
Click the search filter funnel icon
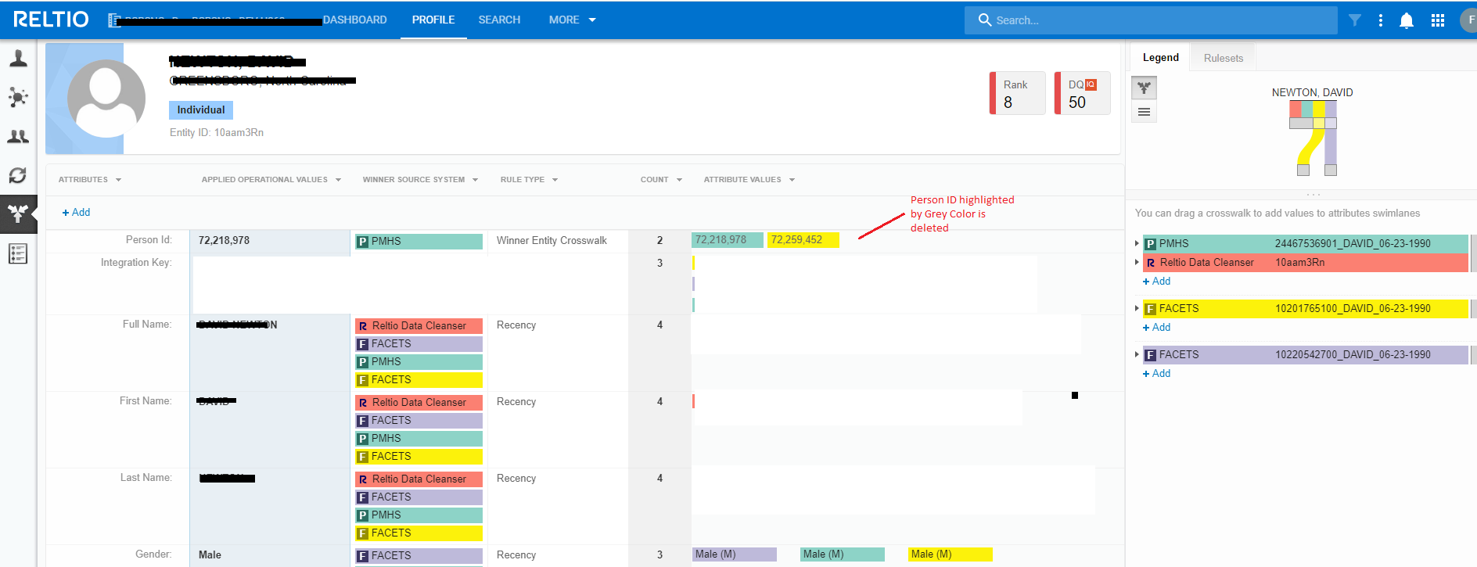click(x=1355, y=20)
